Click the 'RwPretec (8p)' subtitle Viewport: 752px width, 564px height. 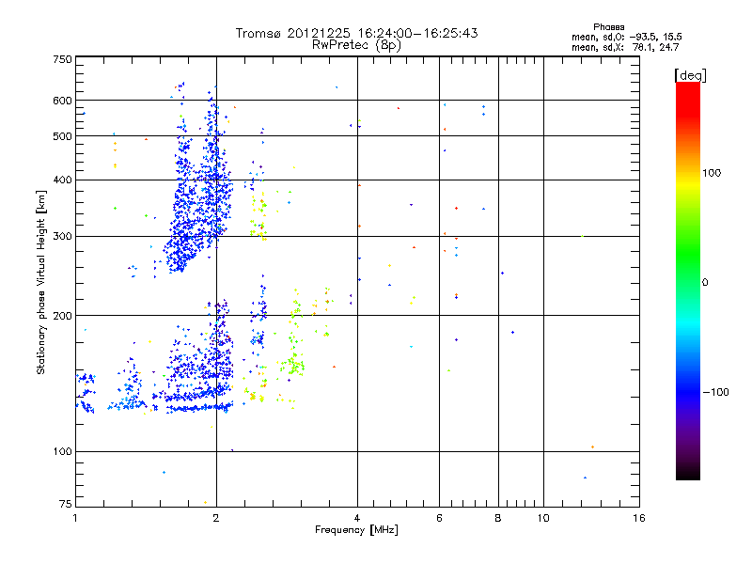coord(356,45)
